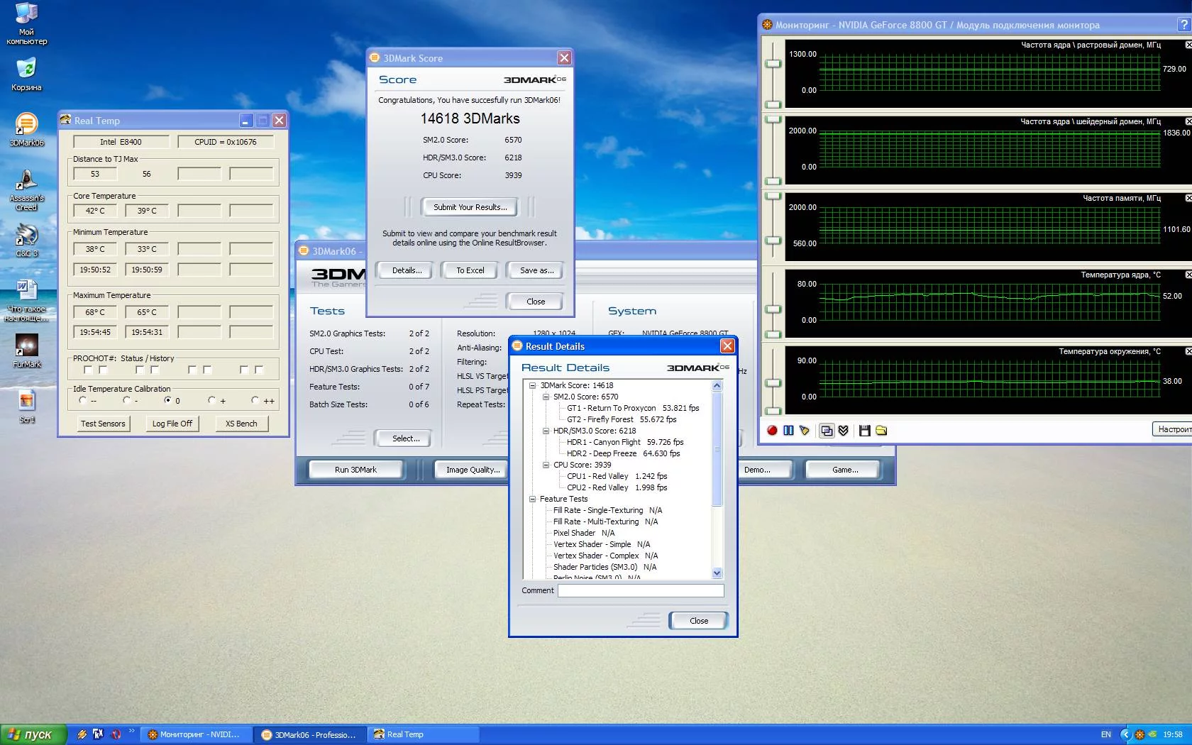Screen dimensions: 1192x745
Task: Switch to 3DMark06 Professional taskbar button
Action: (311, 734)
